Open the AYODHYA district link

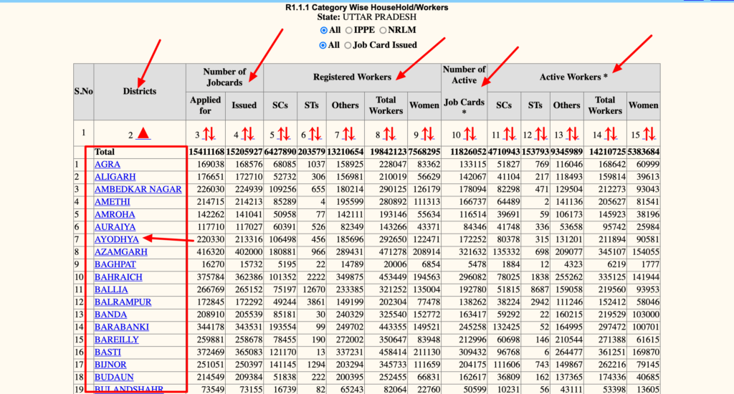117,239
